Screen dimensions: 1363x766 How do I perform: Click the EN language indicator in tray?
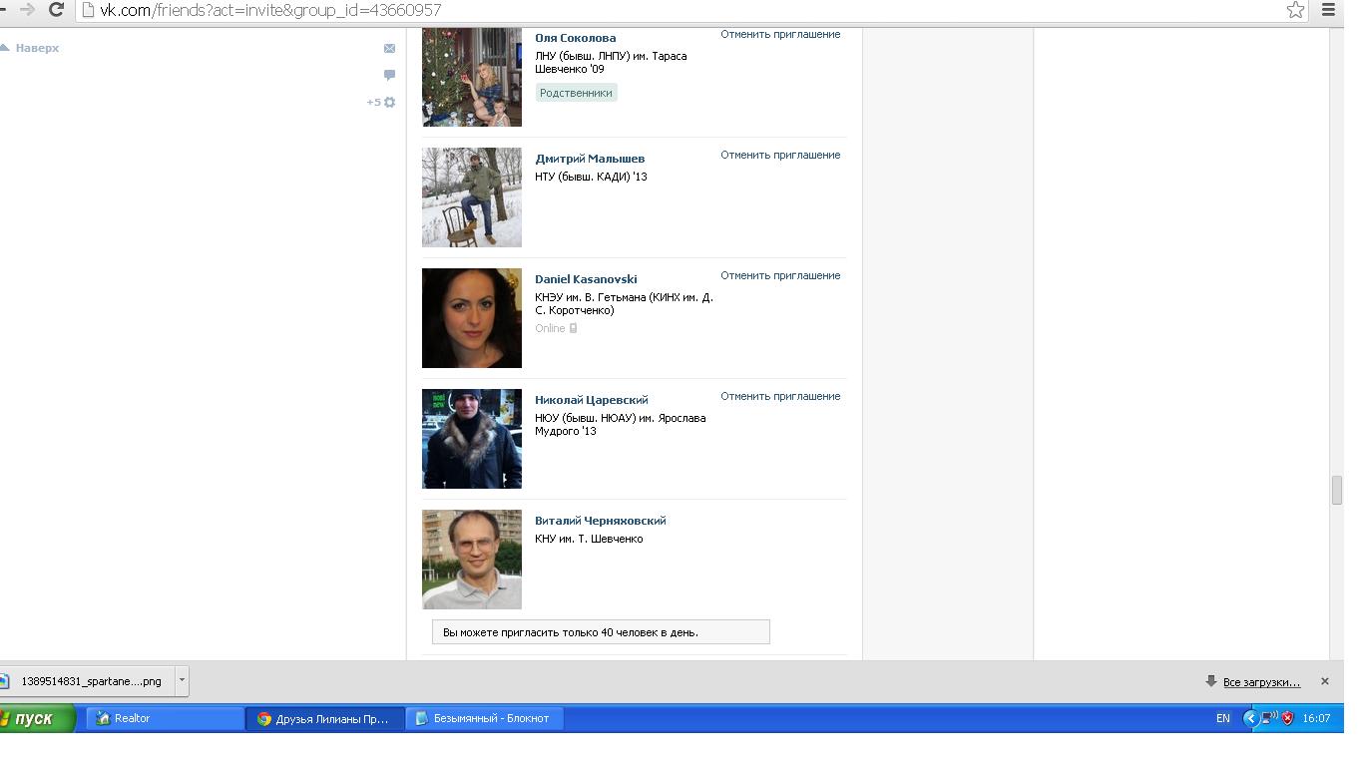coord(1222,718)
